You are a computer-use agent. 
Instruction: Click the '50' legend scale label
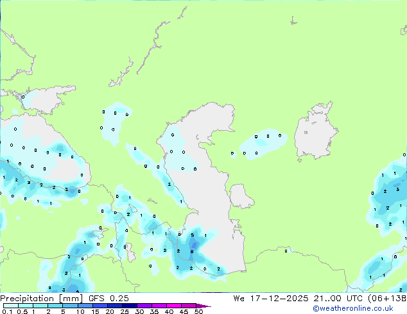[199, 311]
